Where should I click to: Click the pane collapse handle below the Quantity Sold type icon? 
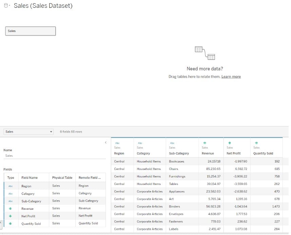[x=1, y=224]
